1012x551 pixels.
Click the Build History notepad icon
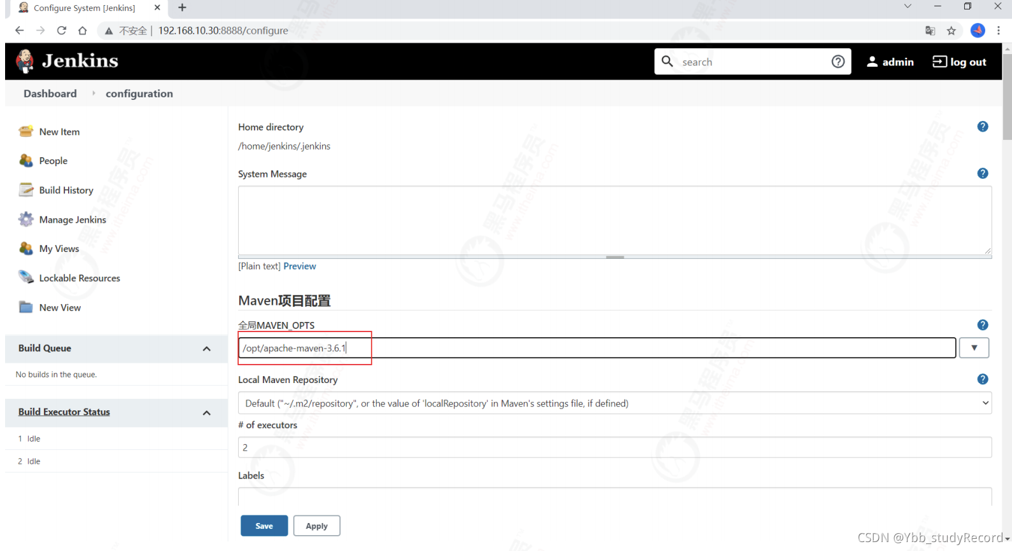[x=26, y=190]
